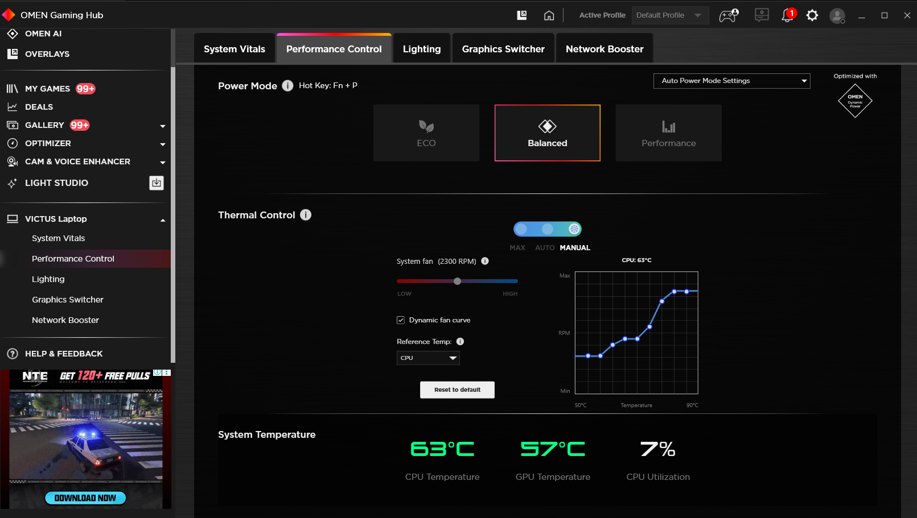The image size is (917, 518).
Task: Click the Overlays sidebar icon
Action: pyautogui.click(x=12, y=54)
